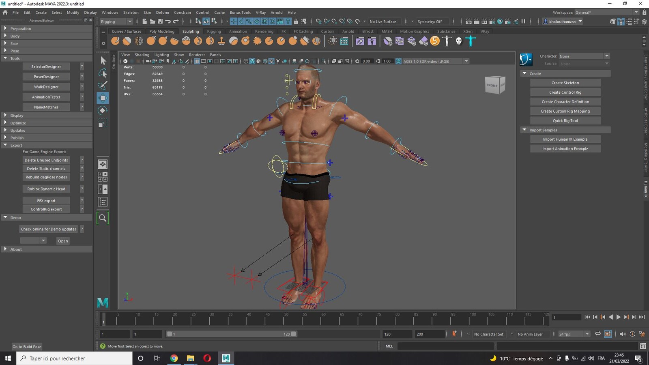Image resolution: width=649 pixels, height=365 pixels.
Task: Click the Undo arrow in status line
Action: [168, 21]
